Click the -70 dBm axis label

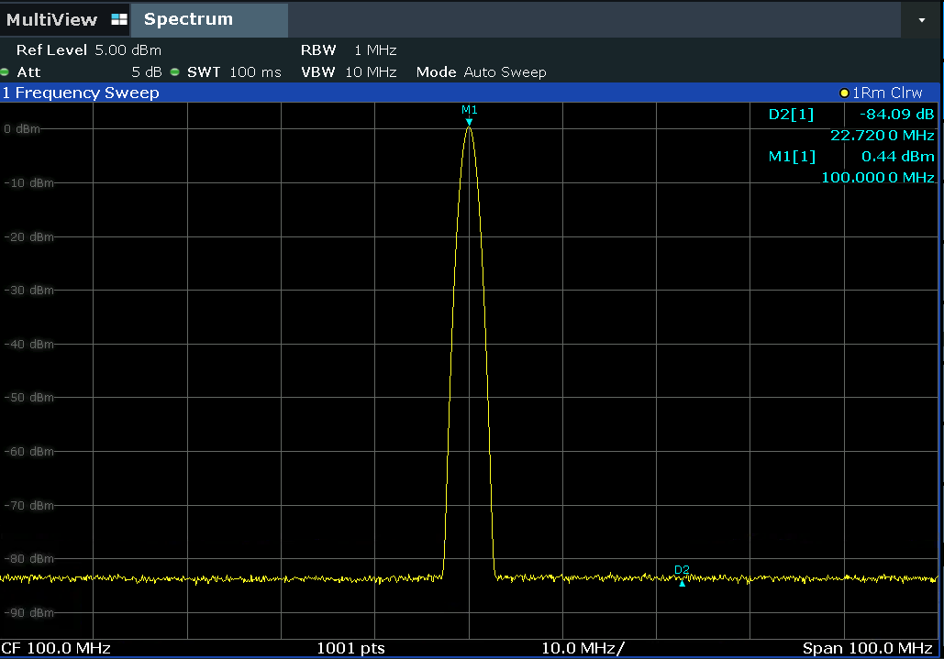point(28,506)
